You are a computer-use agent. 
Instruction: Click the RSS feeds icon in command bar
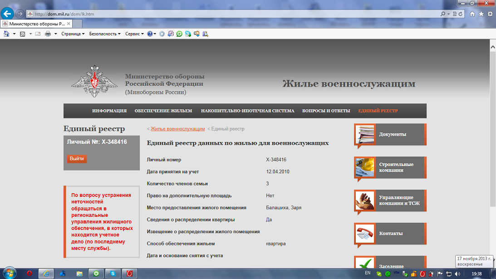click(22, 34)
